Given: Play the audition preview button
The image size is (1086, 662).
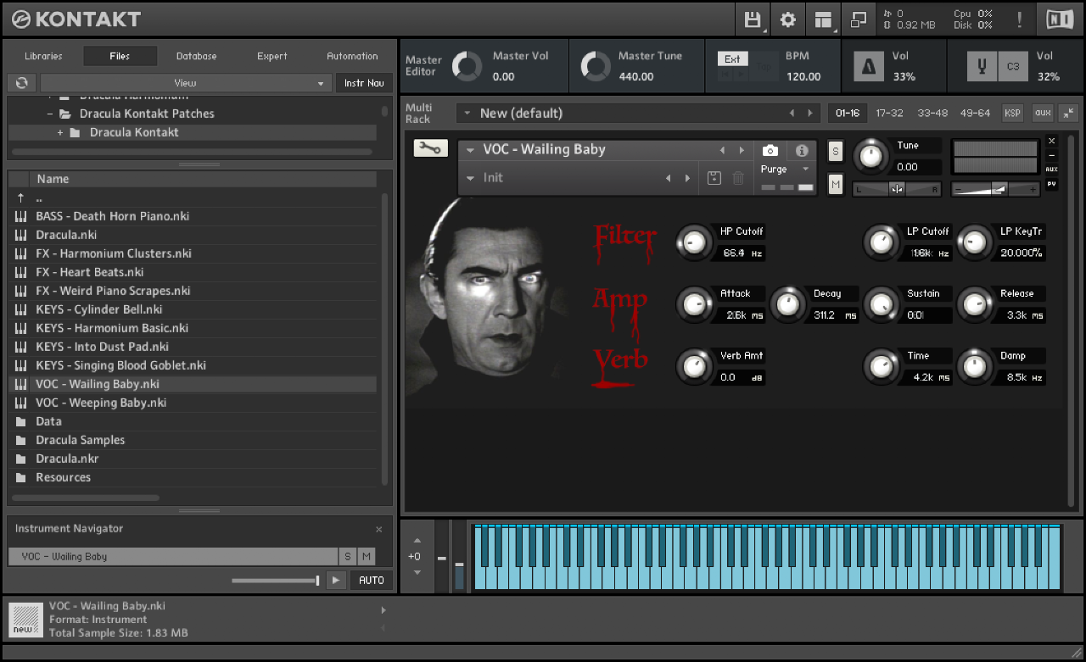Looking at the screenshot, I should pos(337,581).
